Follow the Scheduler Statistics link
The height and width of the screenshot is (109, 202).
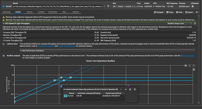(46, 46)
